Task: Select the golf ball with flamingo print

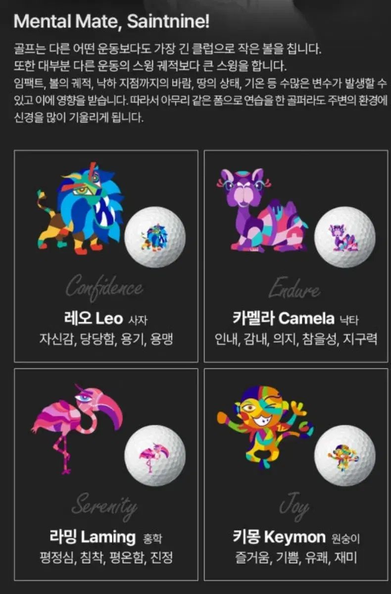Action: tap(155, 455)
